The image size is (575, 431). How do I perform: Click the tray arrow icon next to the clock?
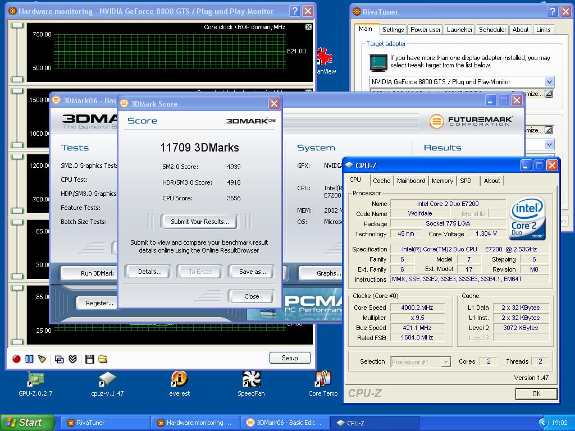tap(543, 423)
